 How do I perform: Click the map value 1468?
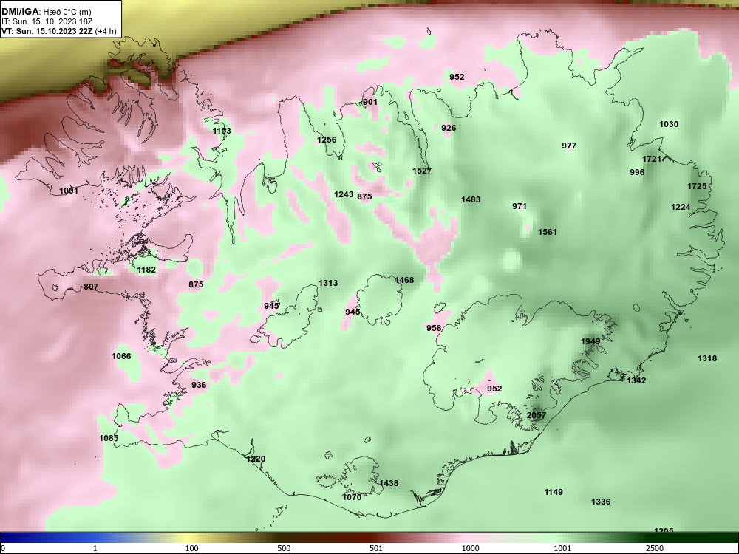[x=404, y=280]
